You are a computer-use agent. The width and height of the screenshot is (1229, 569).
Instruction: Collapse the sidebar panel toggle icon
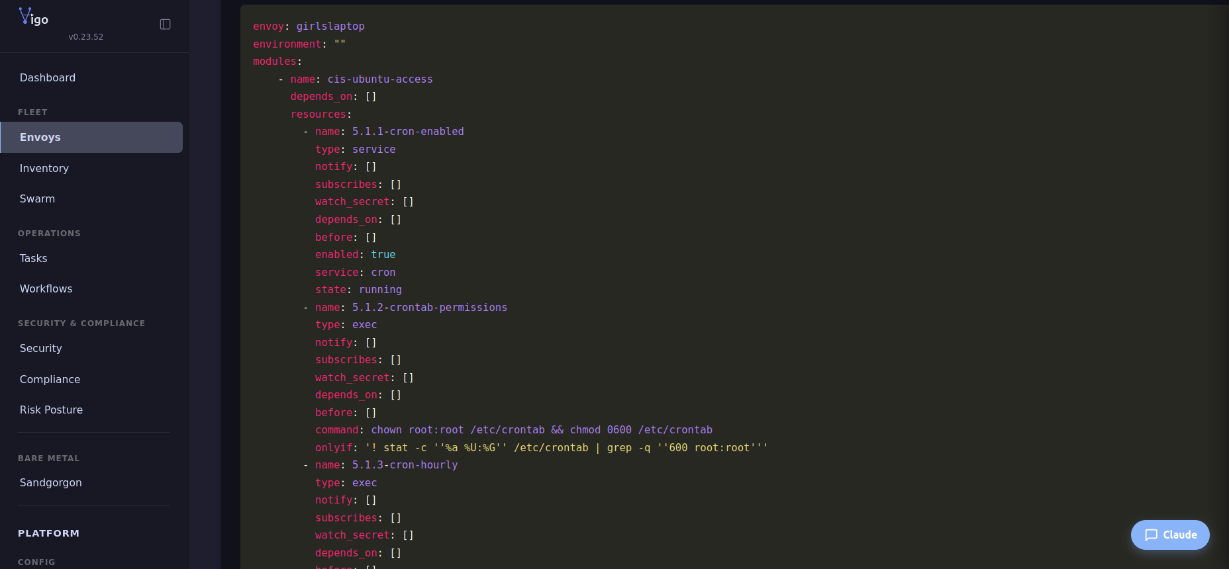coord(166,24)
